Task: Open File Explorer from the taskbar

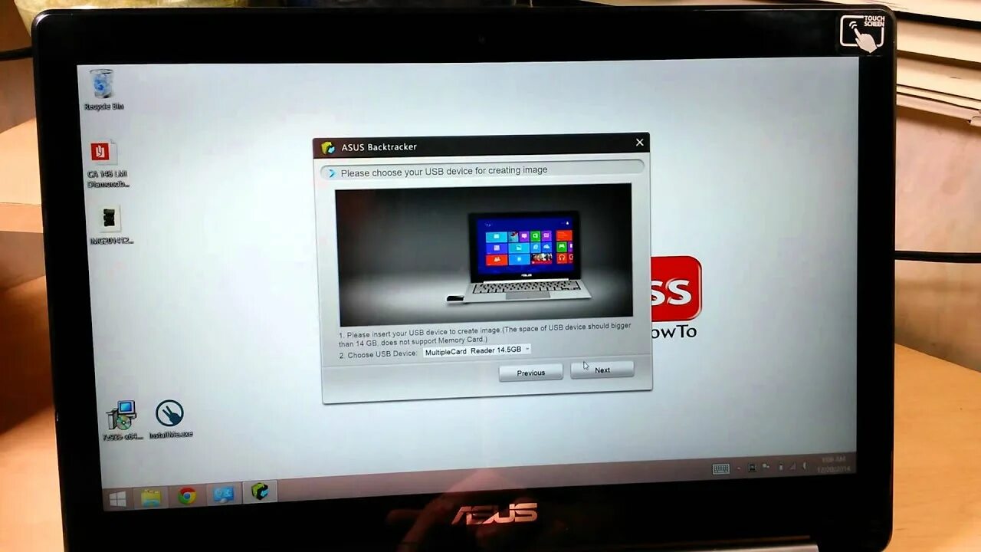Action: (x=151, y=498)
